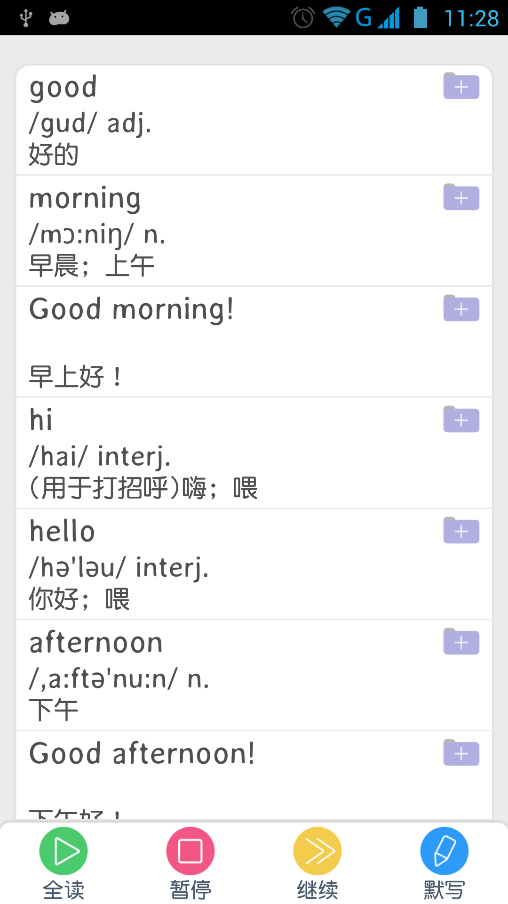Add 'hello' to the word folder
This screenshot has height=904, width=508.
(x=461, y=531)
